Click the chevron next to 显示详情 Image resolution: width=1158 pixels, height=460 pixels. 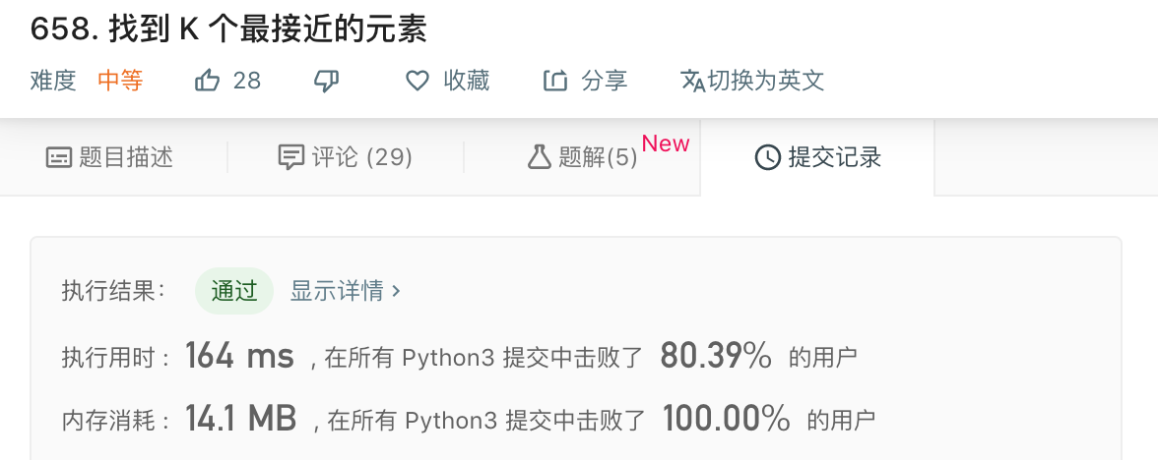[x=396, y=291]
